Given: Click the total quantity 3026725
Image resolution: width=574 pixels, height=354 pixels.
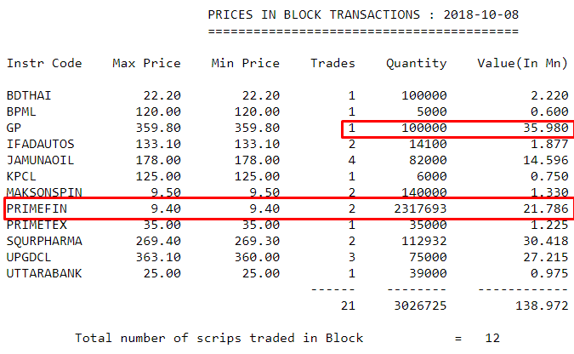Looking at the screenshot, I should coord(420,305).
